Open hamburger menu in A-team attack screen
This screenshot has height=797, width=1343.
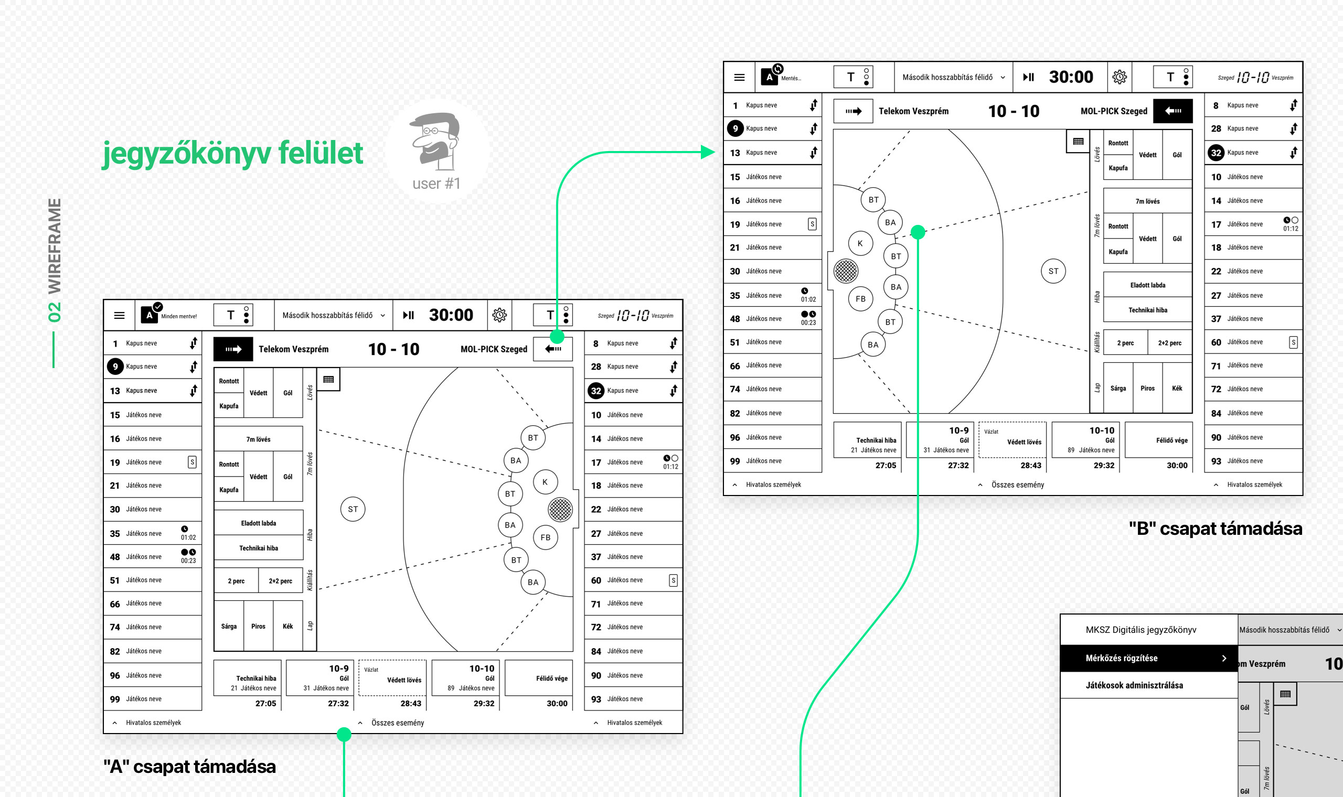119,315
